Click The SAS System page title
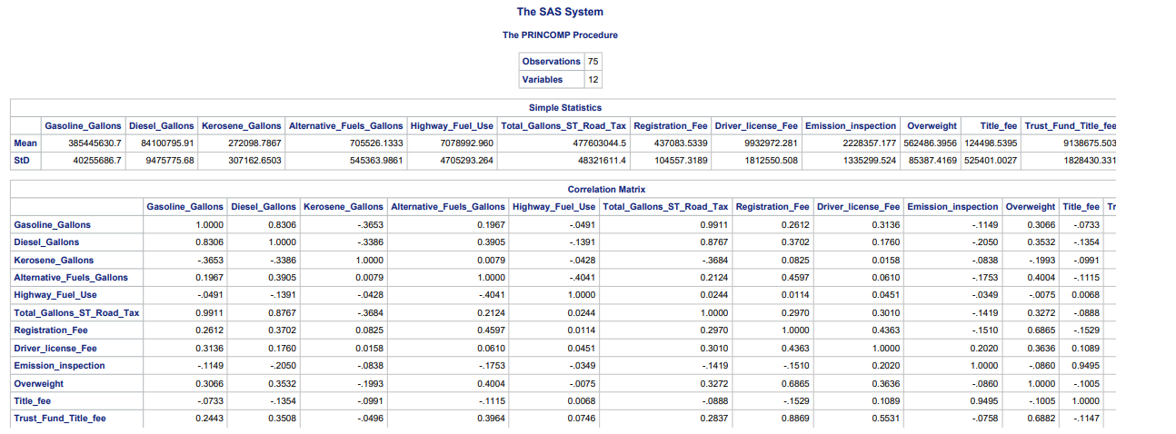Screen dimensions: 1176x434 pos(560,12)
